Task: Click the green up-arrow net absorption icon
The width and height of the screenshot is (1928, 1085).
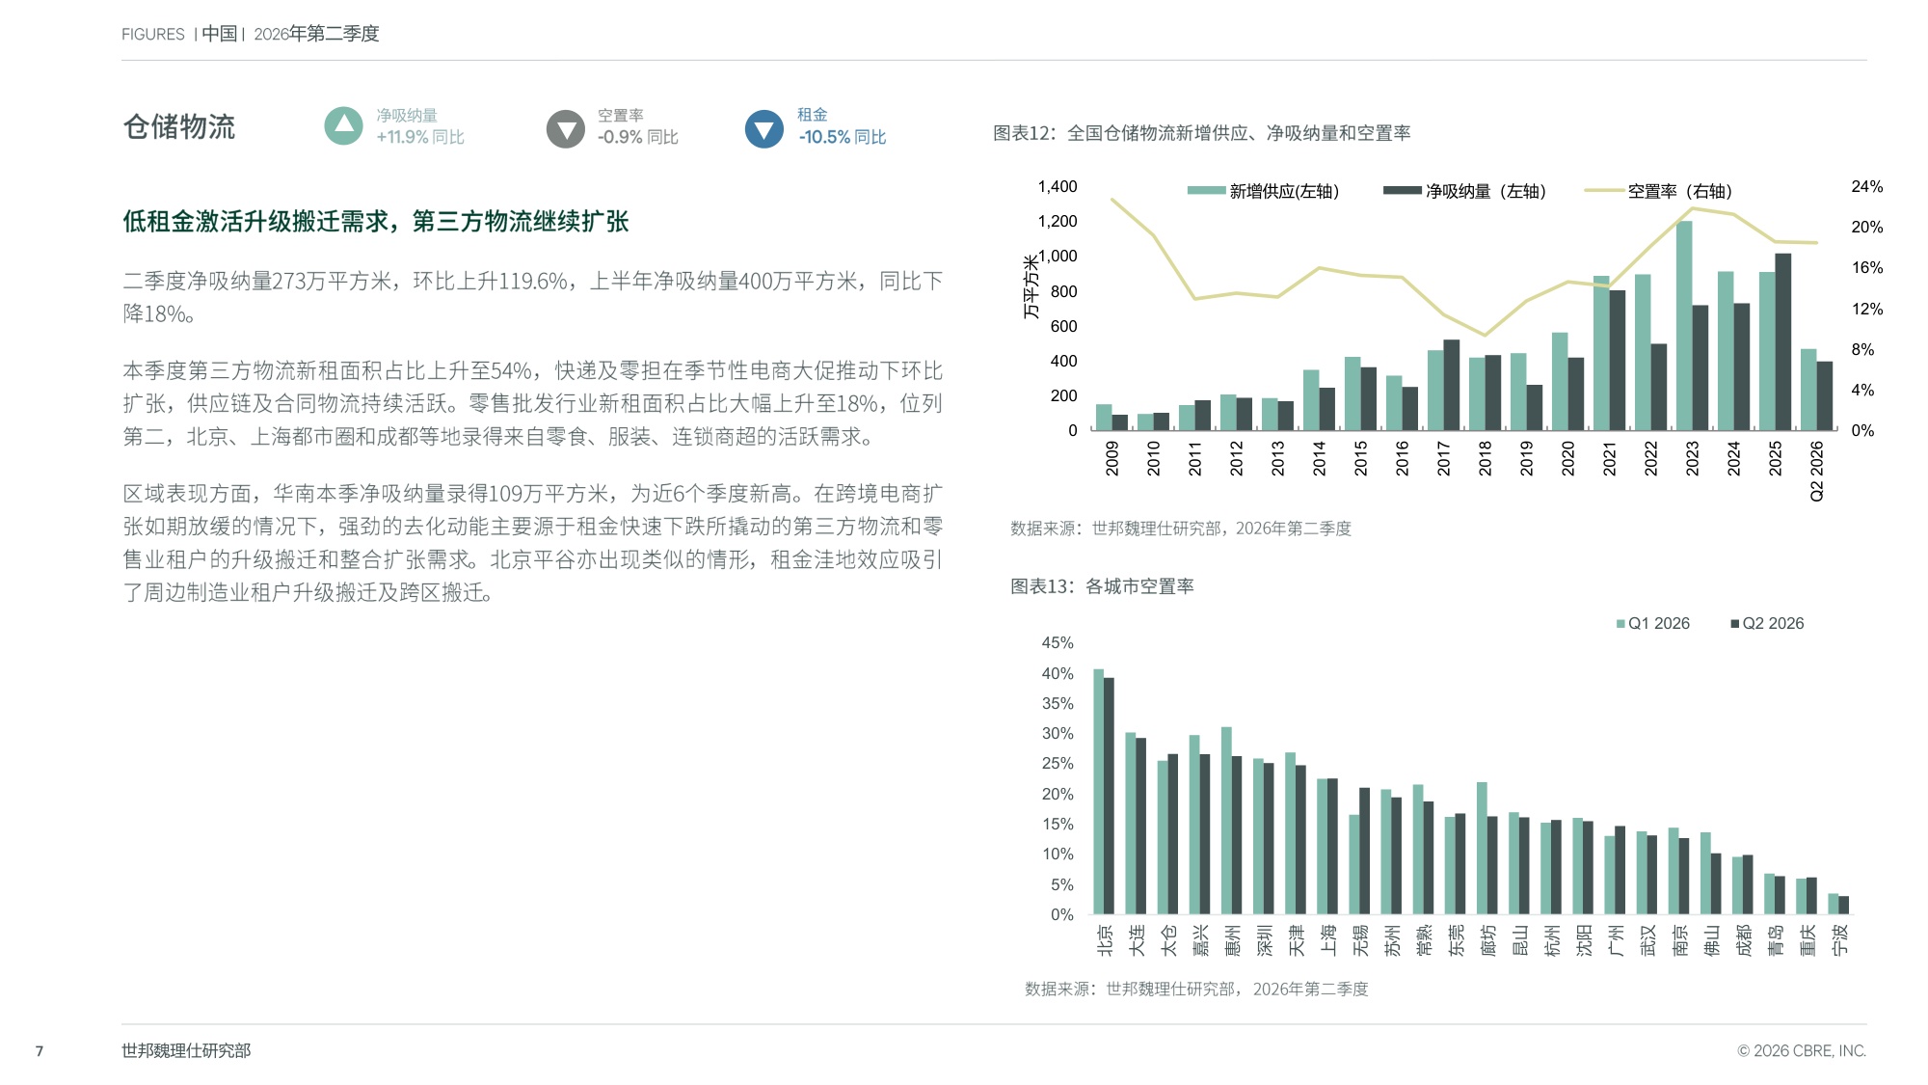Action: pyautogui.click(x=343, y=126)
